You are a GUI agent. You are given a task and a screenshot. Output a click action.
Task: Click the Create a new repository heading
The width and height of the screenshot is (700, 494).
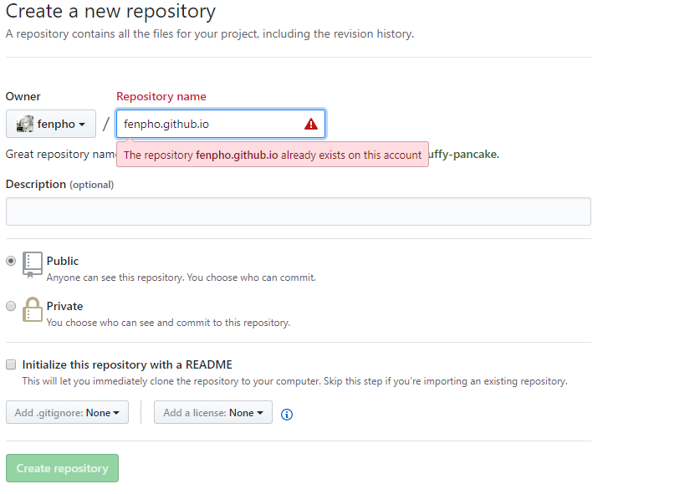110,11
